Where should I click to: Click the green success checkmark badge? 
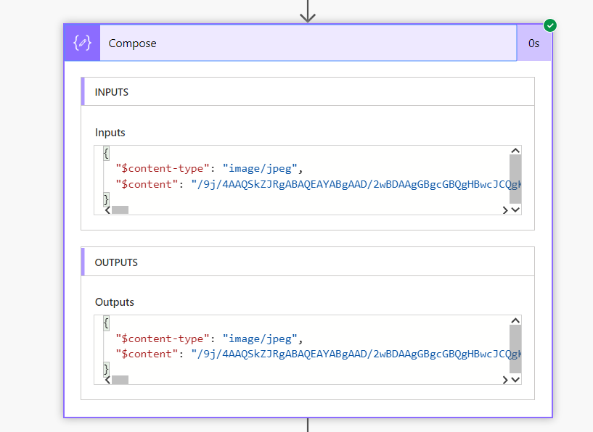550,26
